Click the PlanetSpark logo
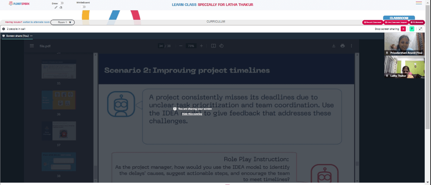 click(19, 3)
